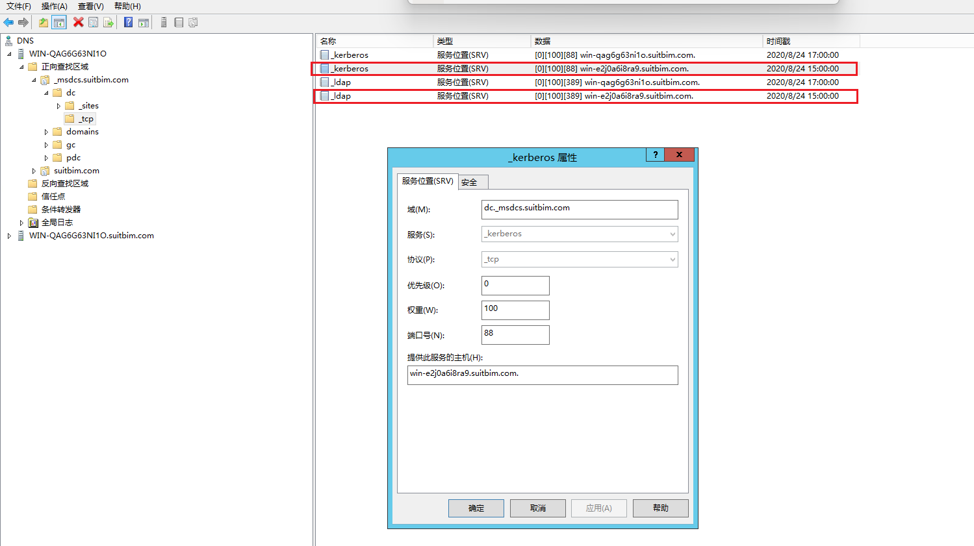Click the blue Help question mark icon
974x546 pixels.
129,23
